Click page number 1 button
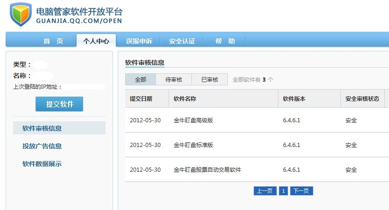The width and height of the screenshot is (389, 210). click(x=283, y=191)
